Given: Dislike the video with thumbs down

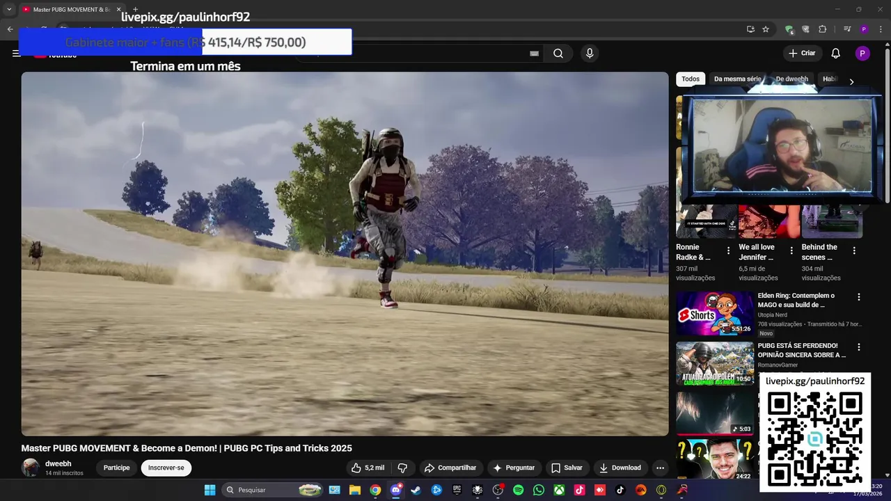Looking at the screenshot, I should (402, 468).
